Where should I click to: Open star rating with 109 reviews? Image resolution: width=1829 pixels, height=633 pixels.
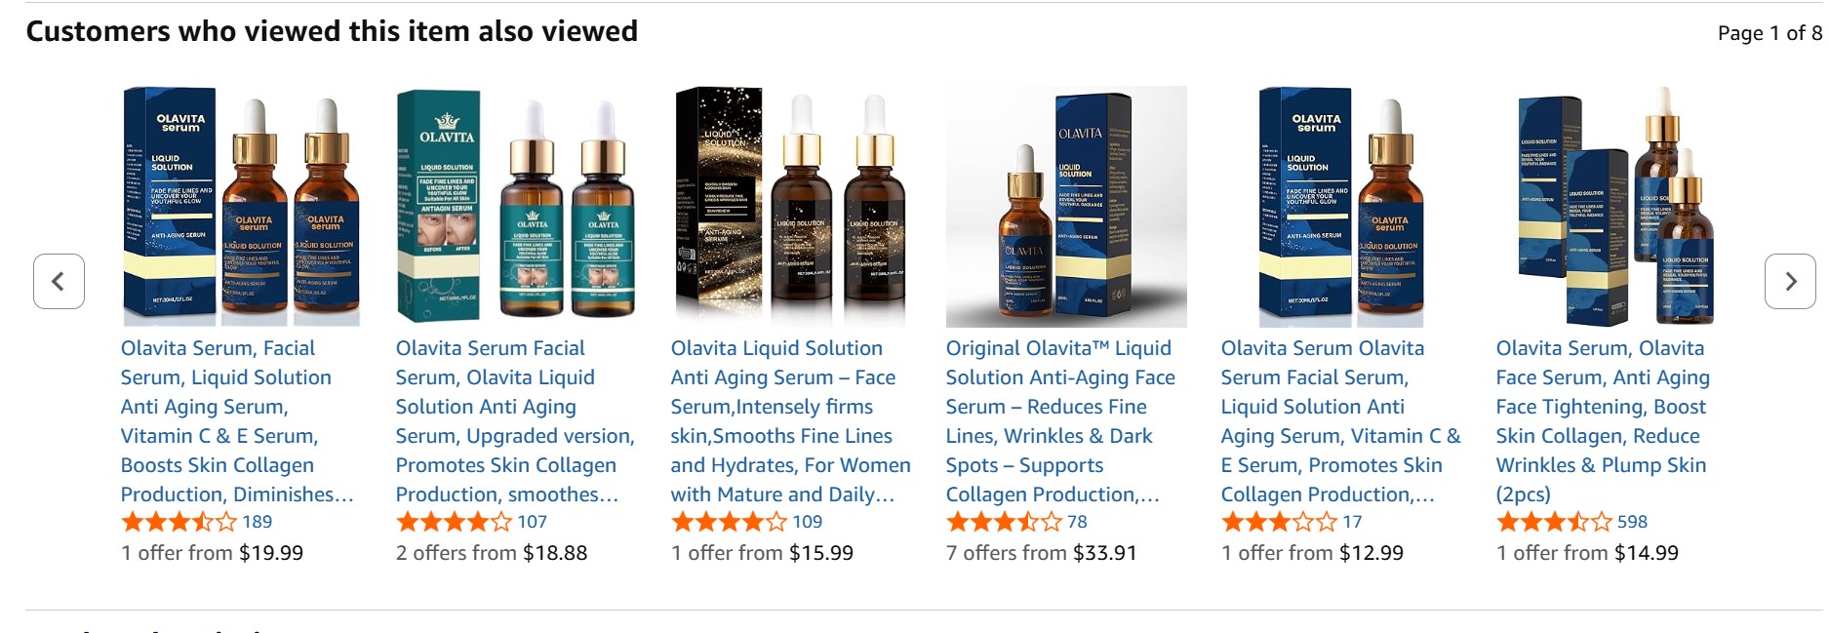pyautogui.click(x=729, y=522)
